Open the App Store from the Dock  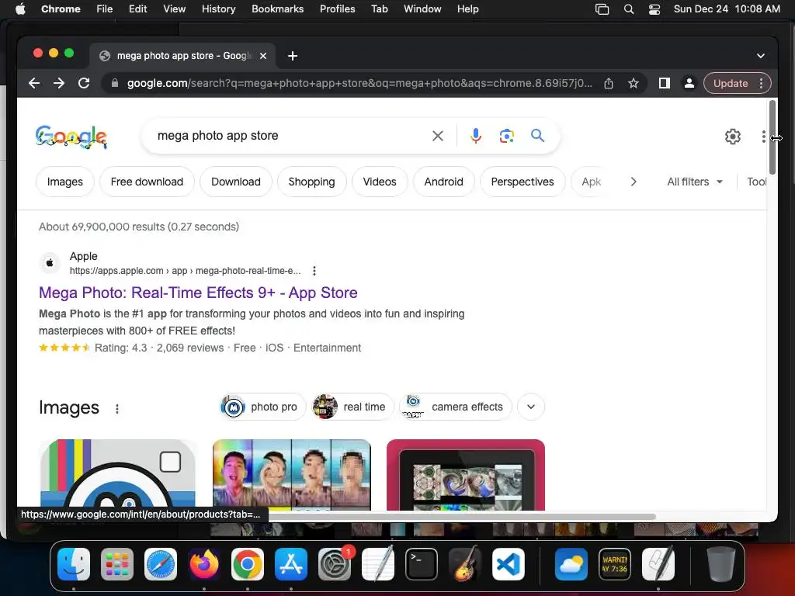pos(291,564)
